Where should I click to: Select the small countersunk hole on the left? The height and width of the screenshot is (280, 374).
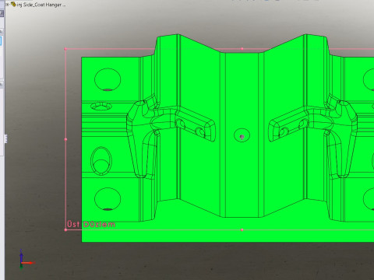[101, 107]
